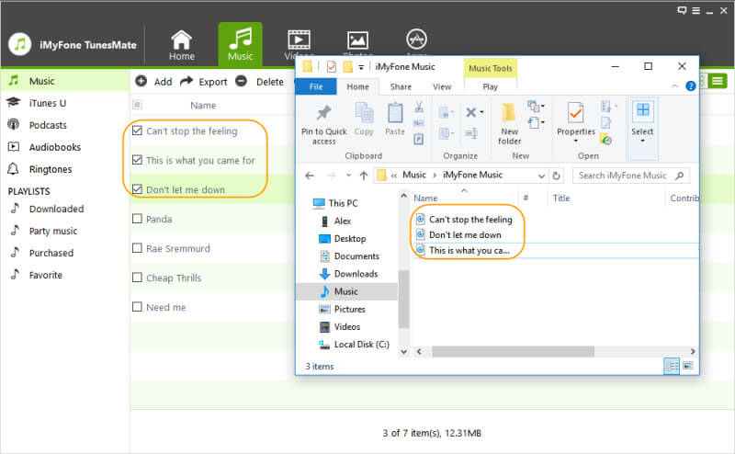Check the Cheap Thrills checkbox

137,278
